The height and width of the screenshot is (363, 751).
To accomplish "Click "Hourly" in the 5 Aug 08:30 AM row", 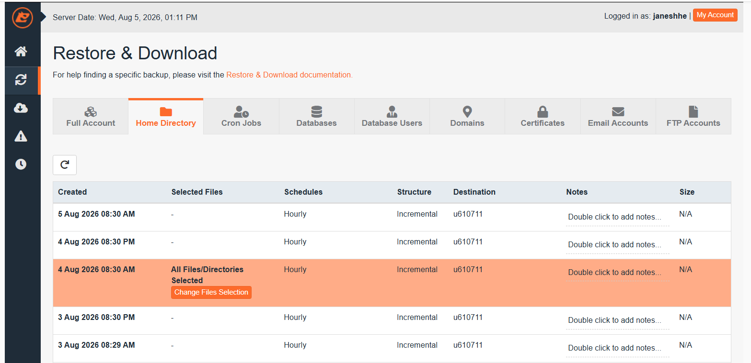I will pos(295,214).
